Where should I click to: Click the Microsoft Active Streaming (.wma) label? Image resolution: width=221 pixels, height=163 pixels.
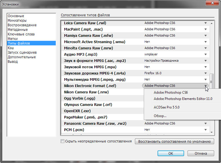click(x=95, y=42)
